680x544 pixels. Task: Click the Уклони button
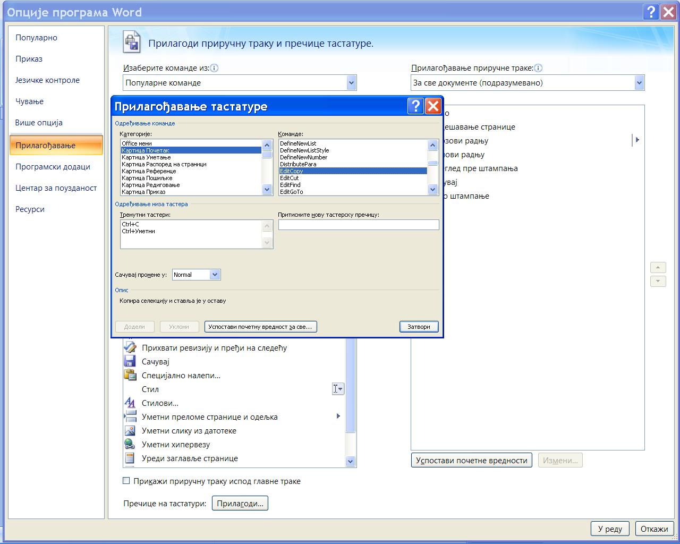point(179,327)
